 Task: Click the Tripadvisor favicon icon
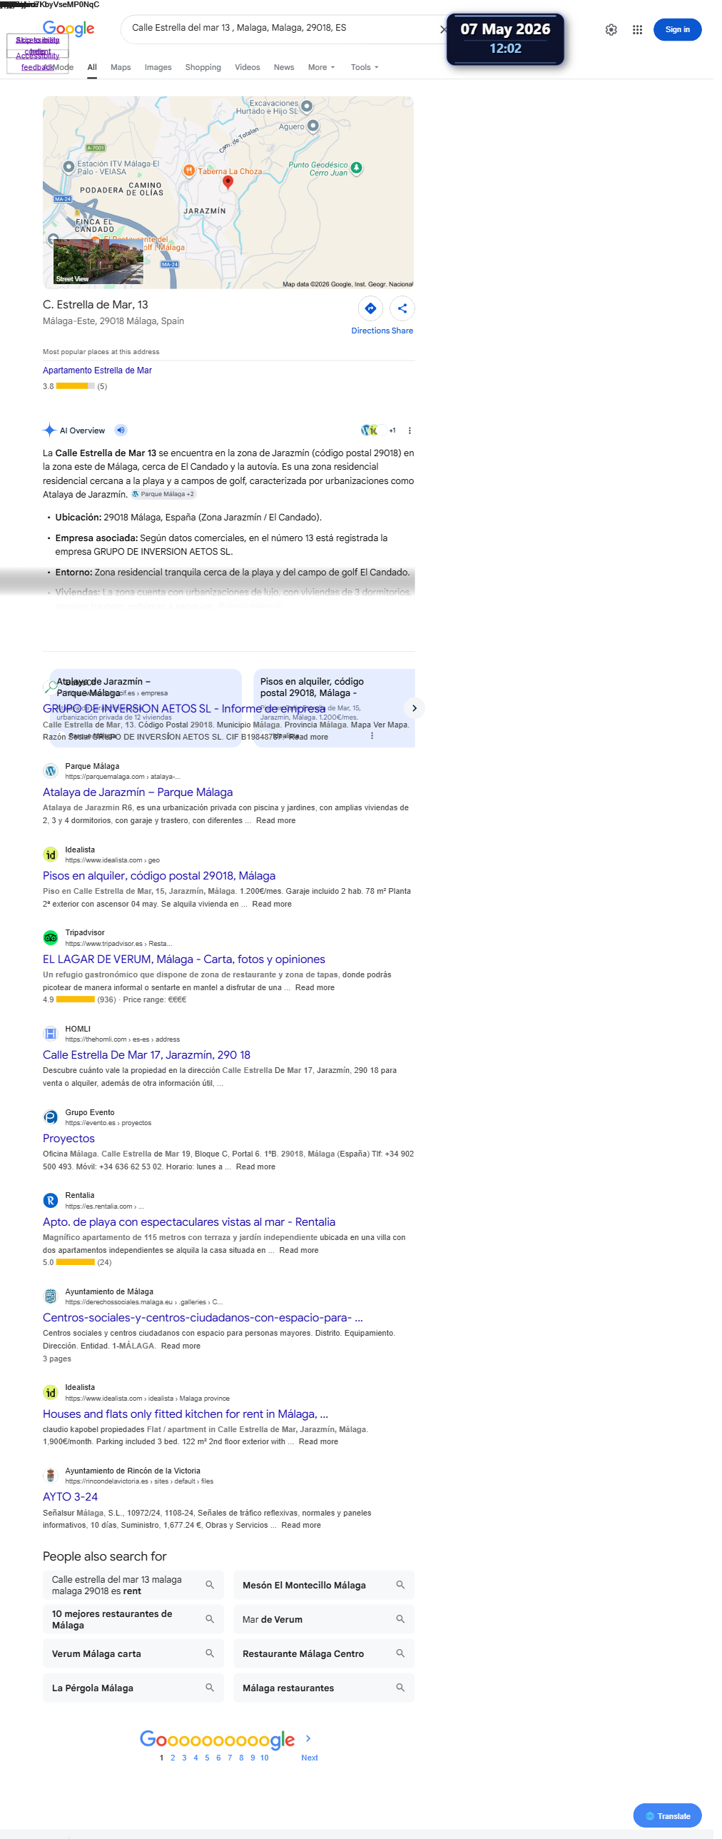tap(51, 937)
